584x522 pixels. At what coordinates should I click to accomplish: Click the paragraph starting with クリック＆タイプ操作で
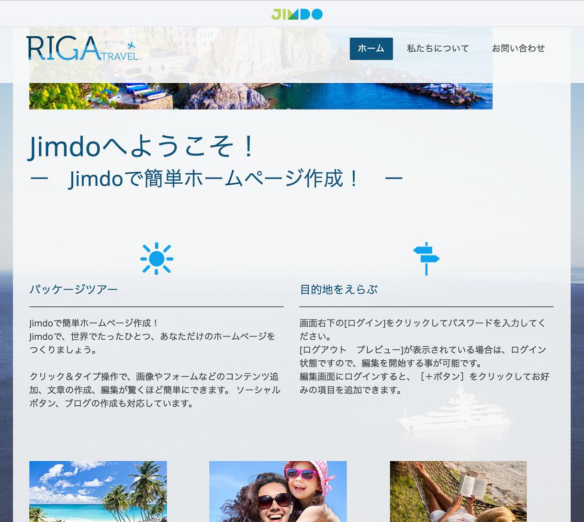pyautogui.click(x=155, y=390)
